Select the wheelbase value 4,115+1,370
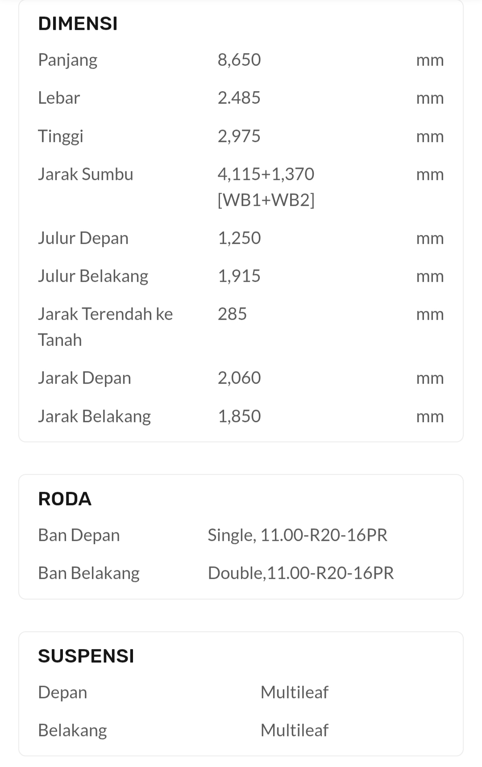Screen dimensions: 482x767 [x=266, y=174]
